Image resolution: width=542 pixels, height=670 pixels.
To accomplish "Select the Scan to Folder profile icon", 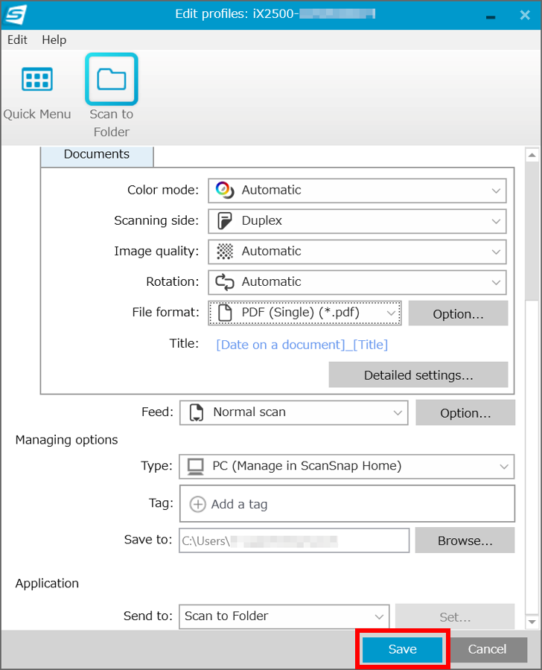I will [112, 79].
